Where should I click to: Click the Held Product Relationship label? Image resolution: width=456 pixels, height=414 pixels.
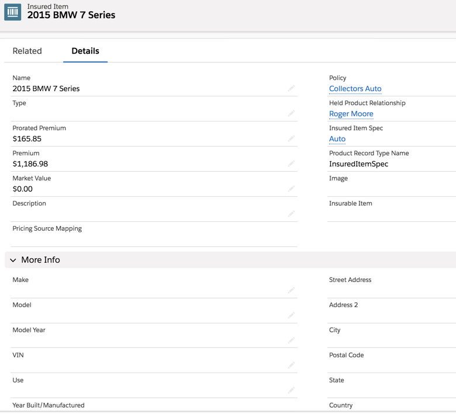tap(367, 103)
